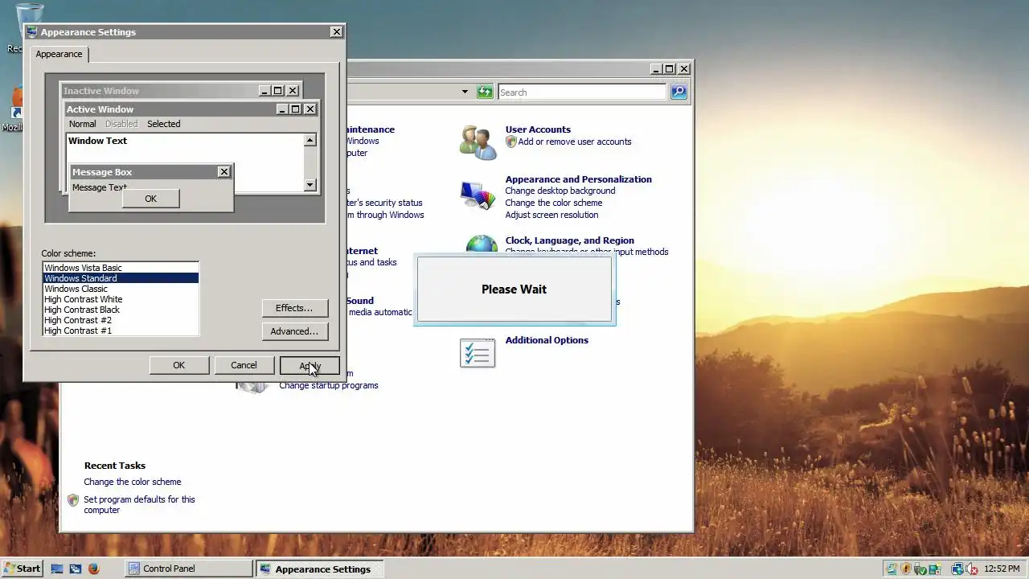Select the Windows Vista Basic color scheme
Viewport: 1029px width, 579px height.
point(121,268)
